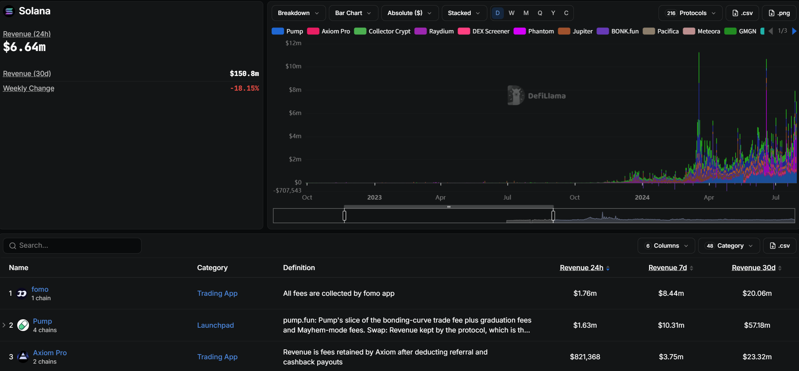
Task: Open the fomo protocol link
Action: click(40, 290)
